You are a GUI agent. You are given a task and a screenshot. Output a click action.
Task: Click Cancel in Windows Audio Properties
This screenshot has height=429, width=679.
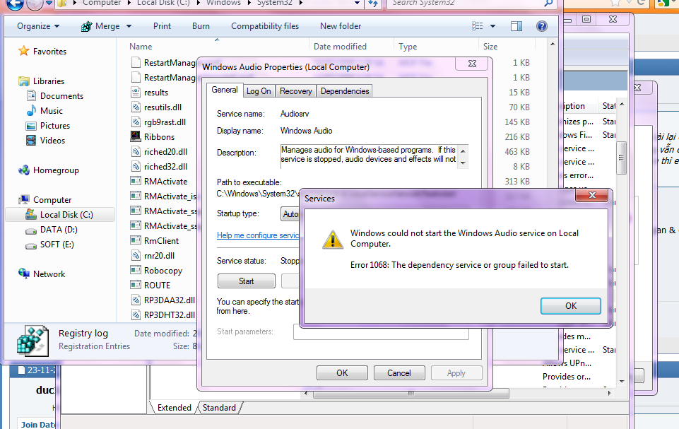(x=398, y=373)
